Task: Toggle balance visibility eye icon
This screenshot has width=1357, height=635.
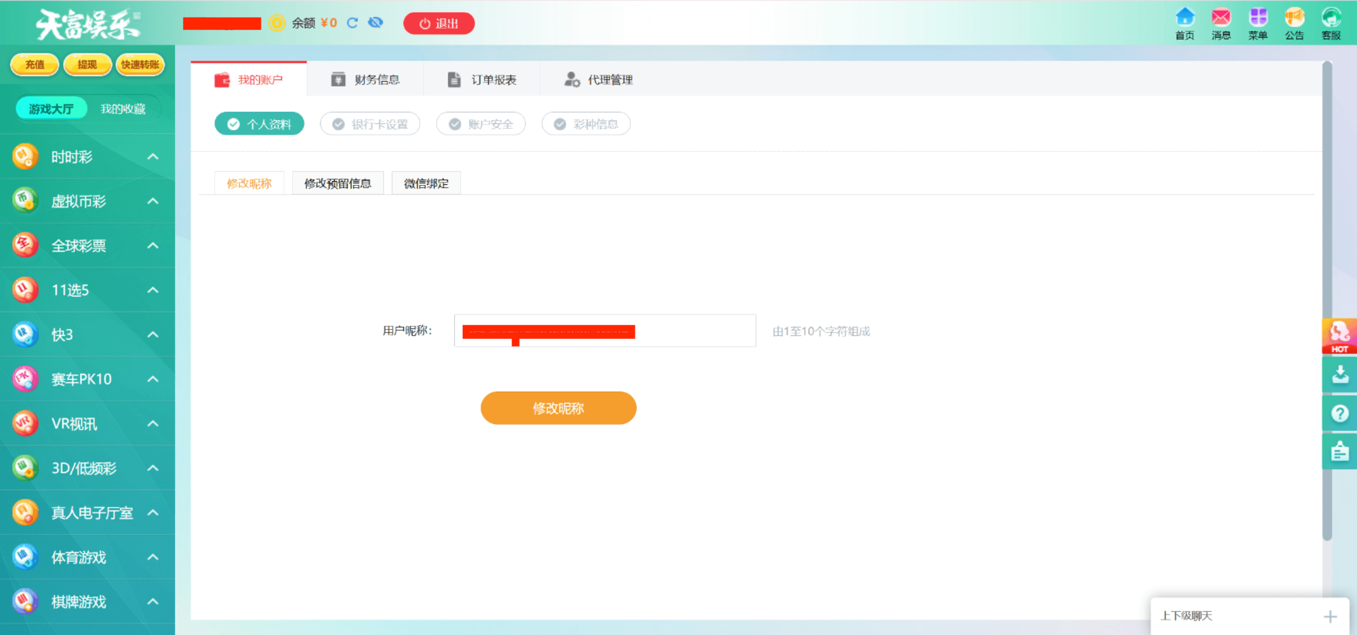Action: click(375, 23)
